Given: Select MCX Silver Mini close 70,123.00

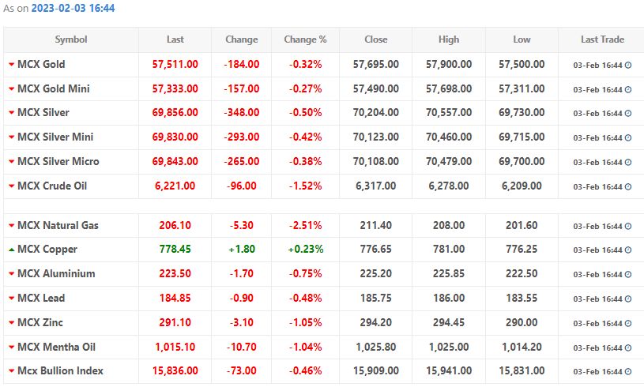Looking at the screenshot, I should click(x=376, y=137).
